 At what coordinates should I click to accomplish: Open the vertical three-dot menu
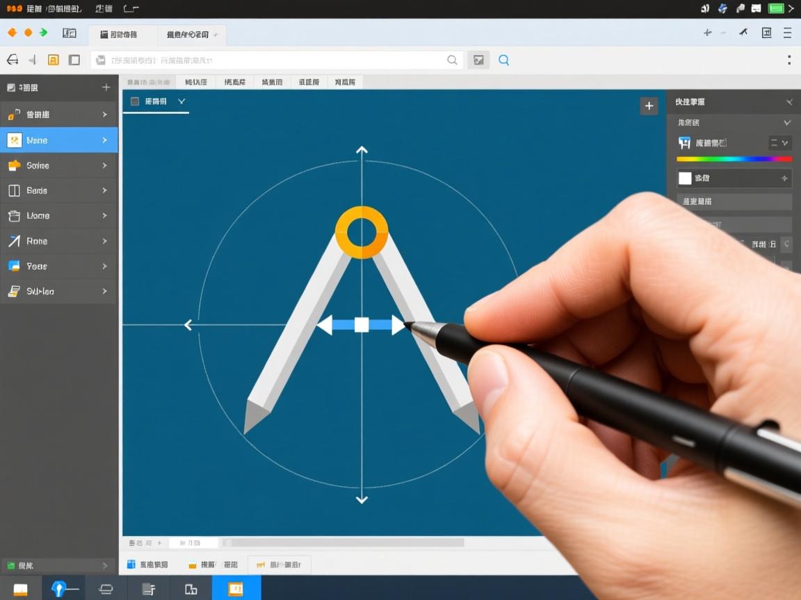click(x=788, y=60)
